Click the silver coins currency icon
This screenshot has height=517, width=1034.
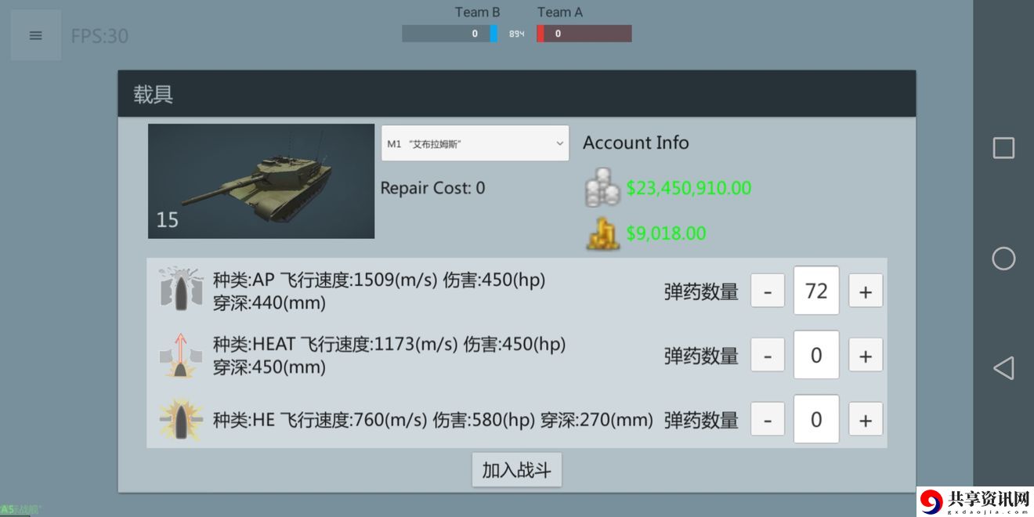(602, 189)
